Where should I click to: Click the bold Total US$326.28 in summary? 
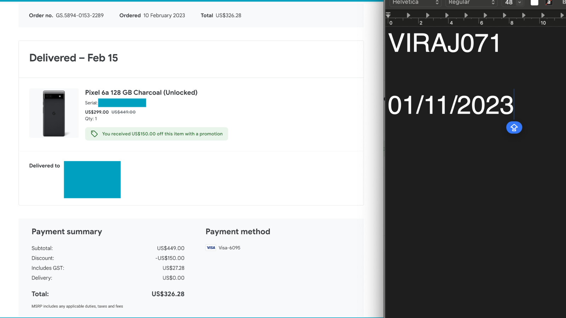[168, 294]
